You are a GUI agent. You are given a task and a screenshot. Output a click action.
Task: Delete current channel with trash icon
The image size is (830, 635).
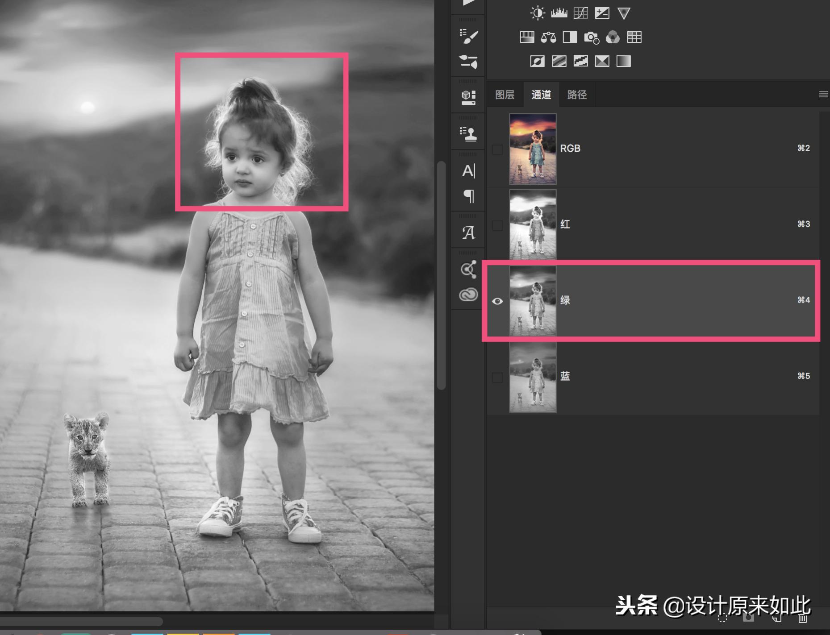(803, 618)
